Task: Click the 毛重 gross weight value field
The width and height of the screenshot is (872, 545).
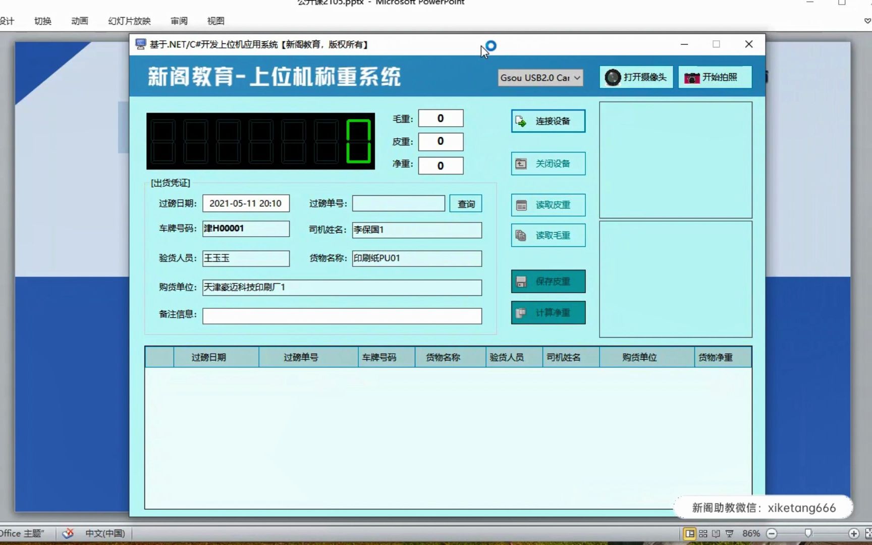Action: pos(441,119)
